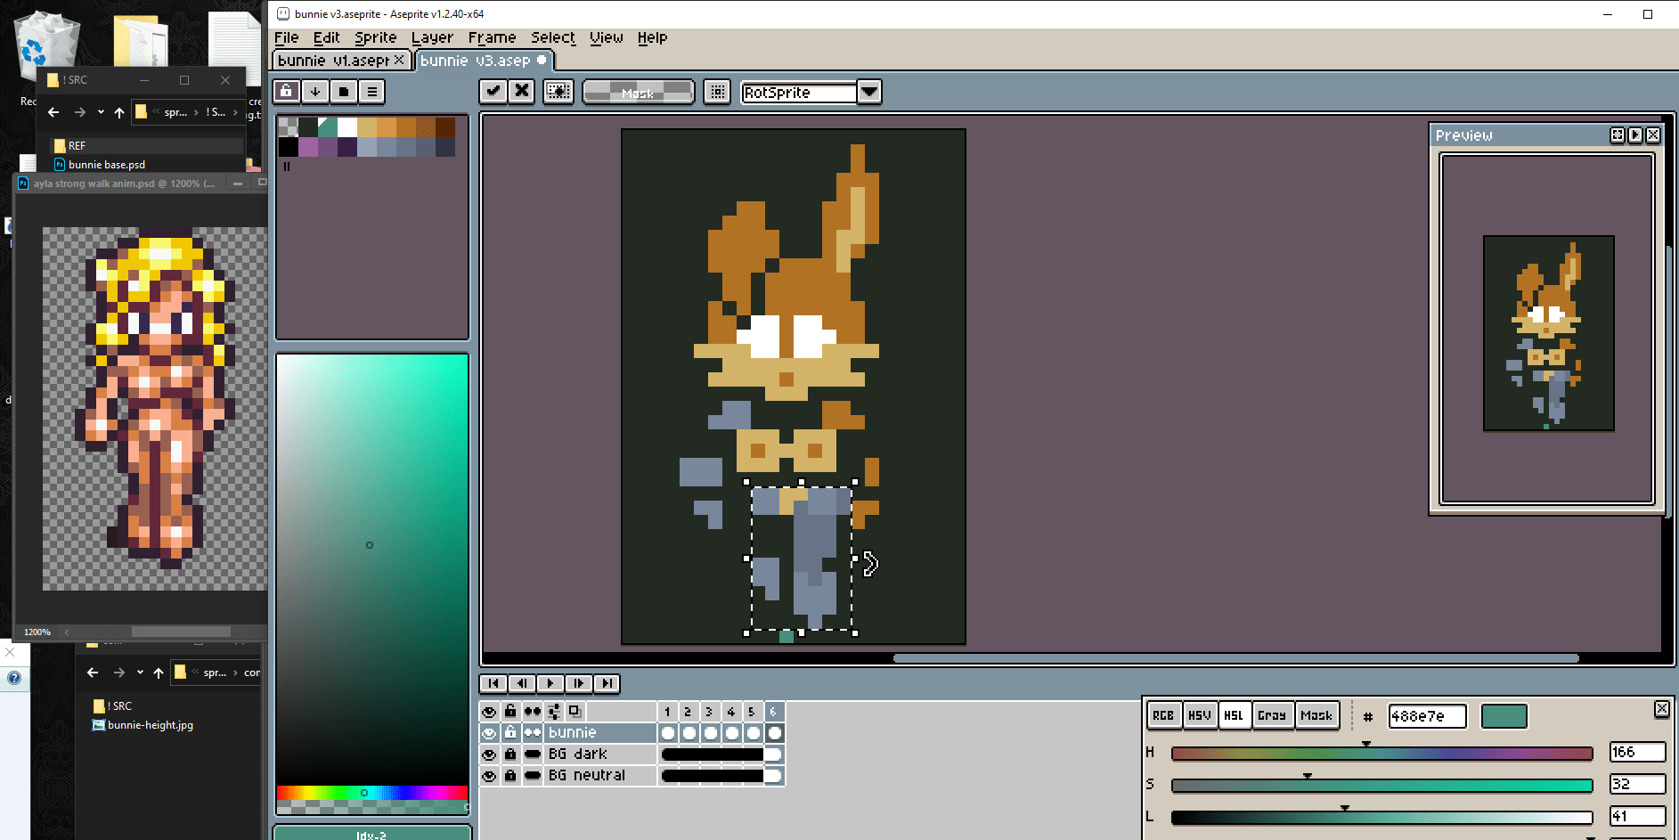
Task: Switch color mode to RGB
Action: pos(1162,715)
